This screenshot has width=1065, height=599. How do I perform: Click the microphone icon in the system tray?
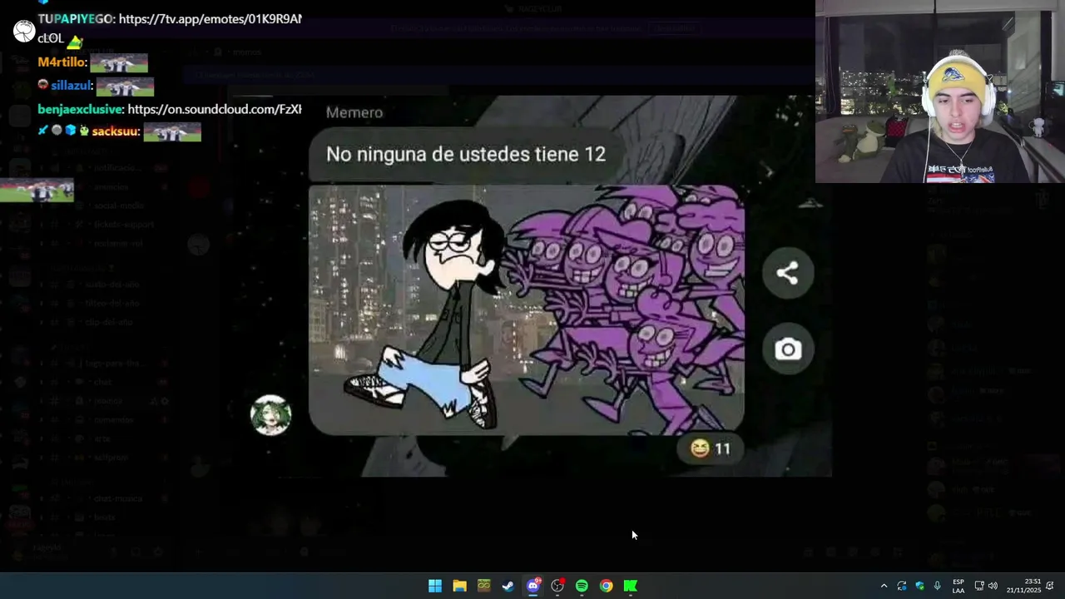coord(938,586)
